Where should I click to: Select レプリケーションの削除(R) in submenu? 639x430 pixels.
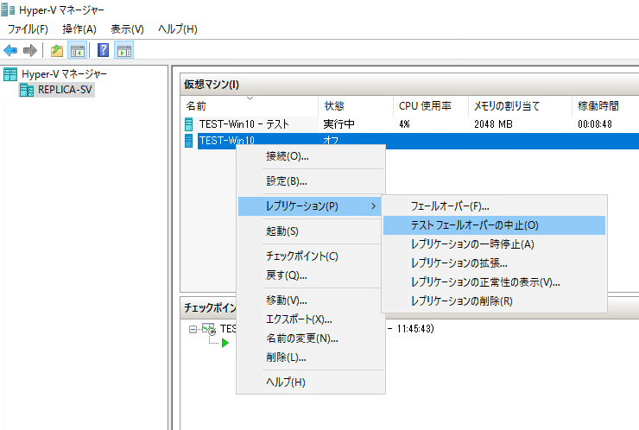(x=494, y=301)
